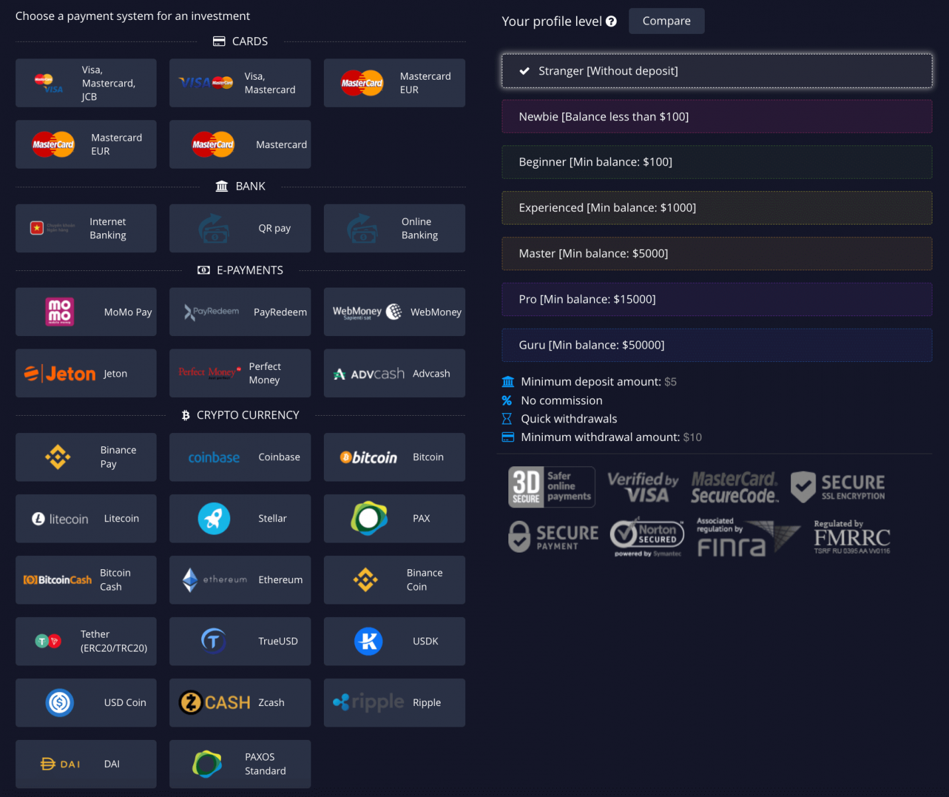Click the TrueUSD T icon

coord(214,641)
